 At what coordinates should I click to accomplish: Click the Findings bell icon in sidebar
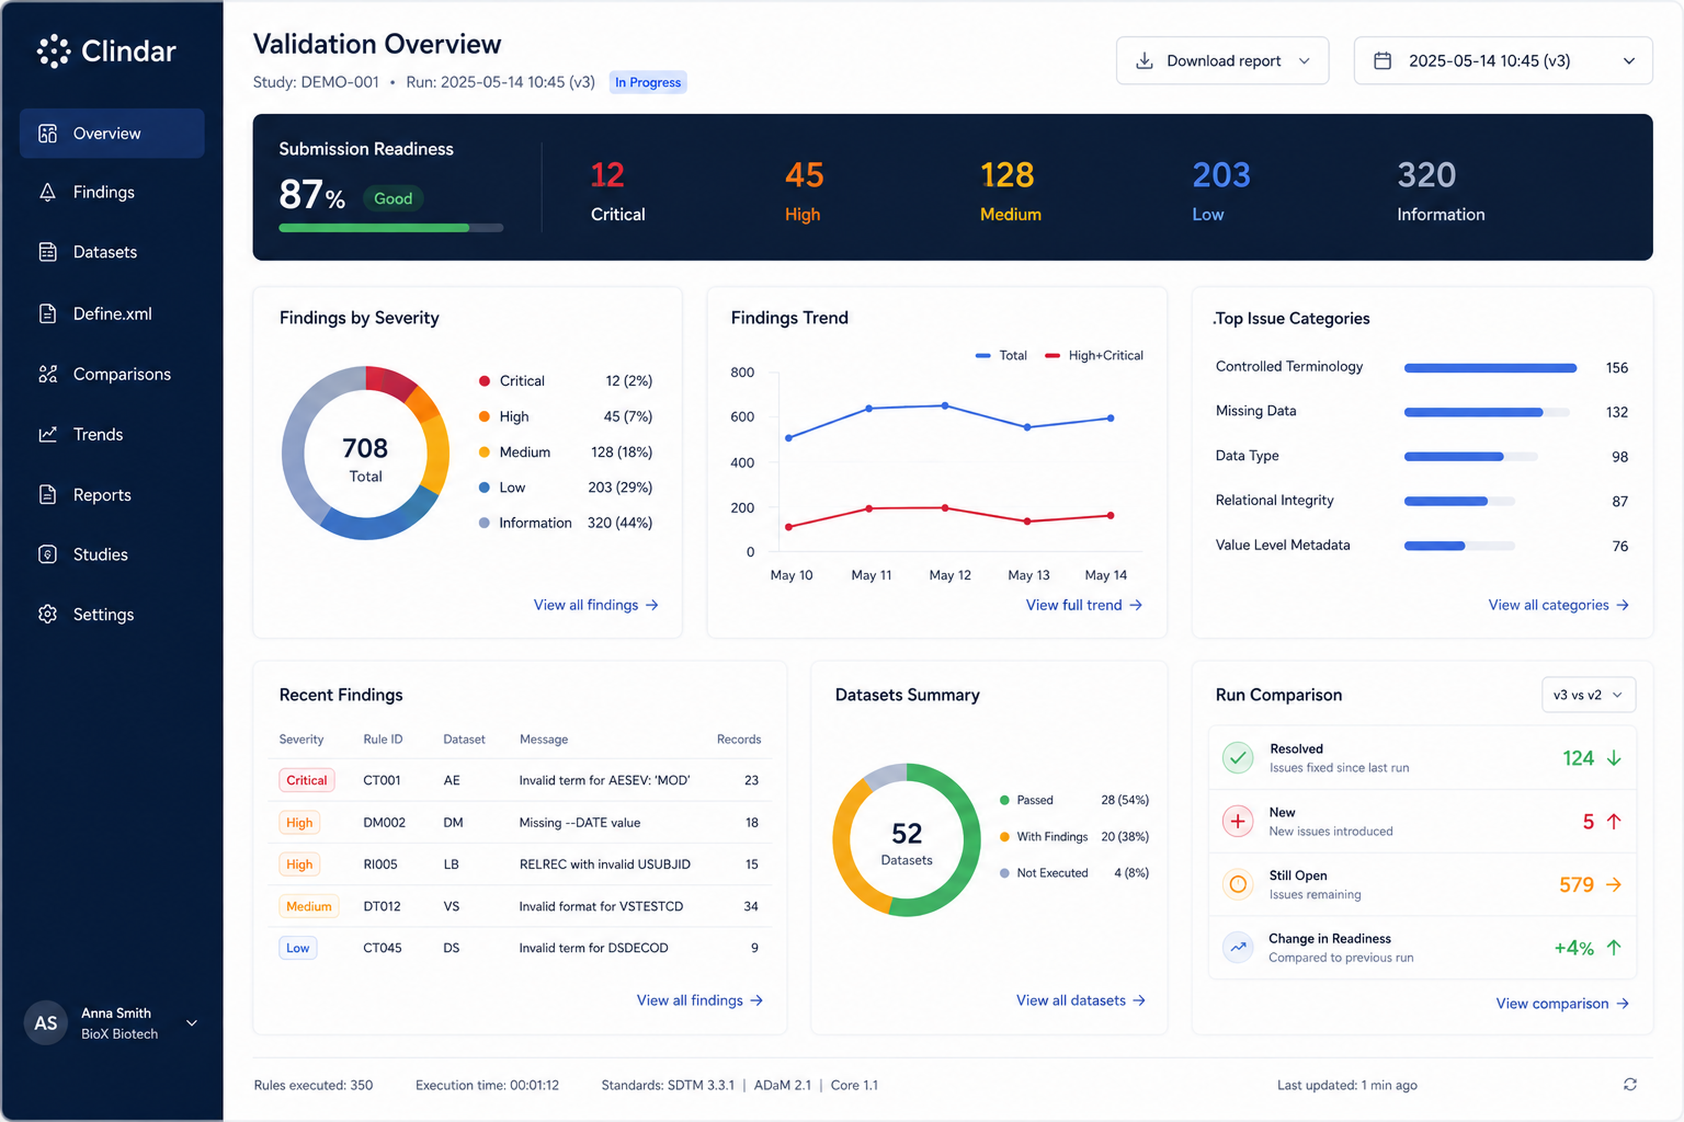tap(47, 192)
